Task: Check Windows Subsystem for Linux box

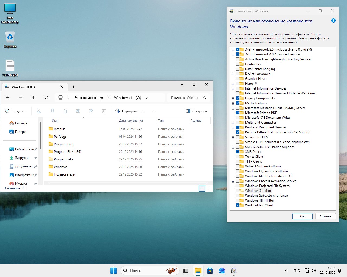Action: tap(238, 196)
